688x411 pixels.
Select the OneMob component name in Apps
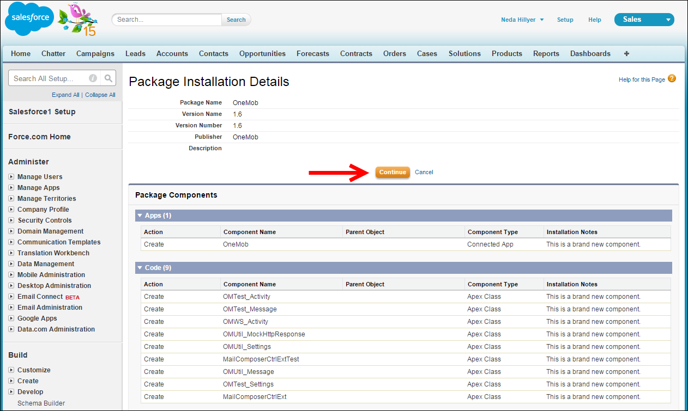[x=236, y=244]
